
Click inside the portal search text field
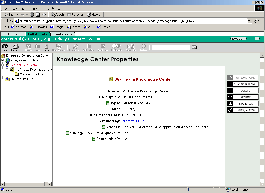pos(171,47)
